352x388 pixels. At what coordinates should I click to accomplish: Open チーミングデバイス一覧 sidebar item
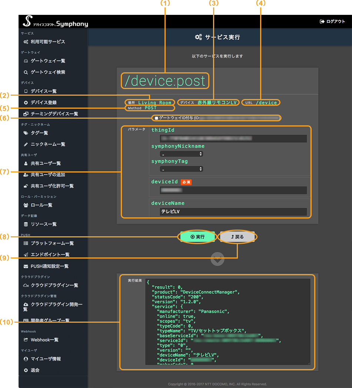(54, 114)
